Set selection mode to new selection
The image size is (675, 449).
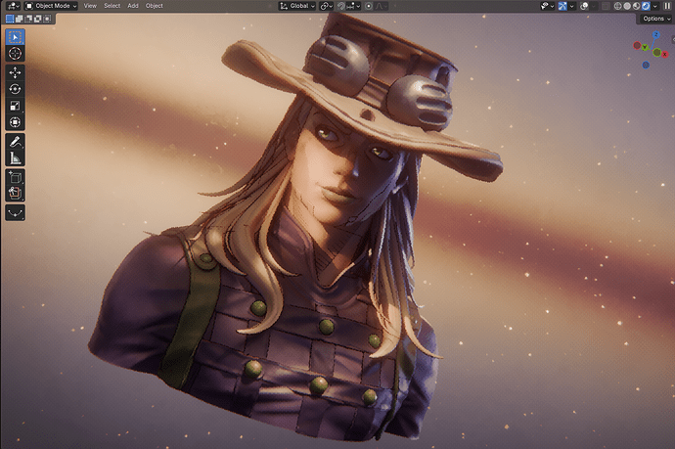click(10, 19)
